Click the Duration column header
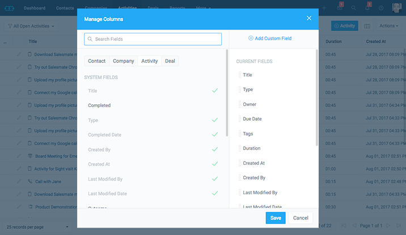 coord(333,41)
